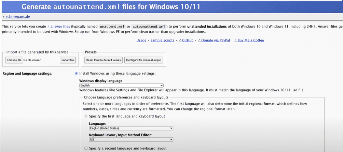Click the arrow icon before Buy Me a Coffee
This screenshot has width=343, height=152.
(x=234, y=41)
